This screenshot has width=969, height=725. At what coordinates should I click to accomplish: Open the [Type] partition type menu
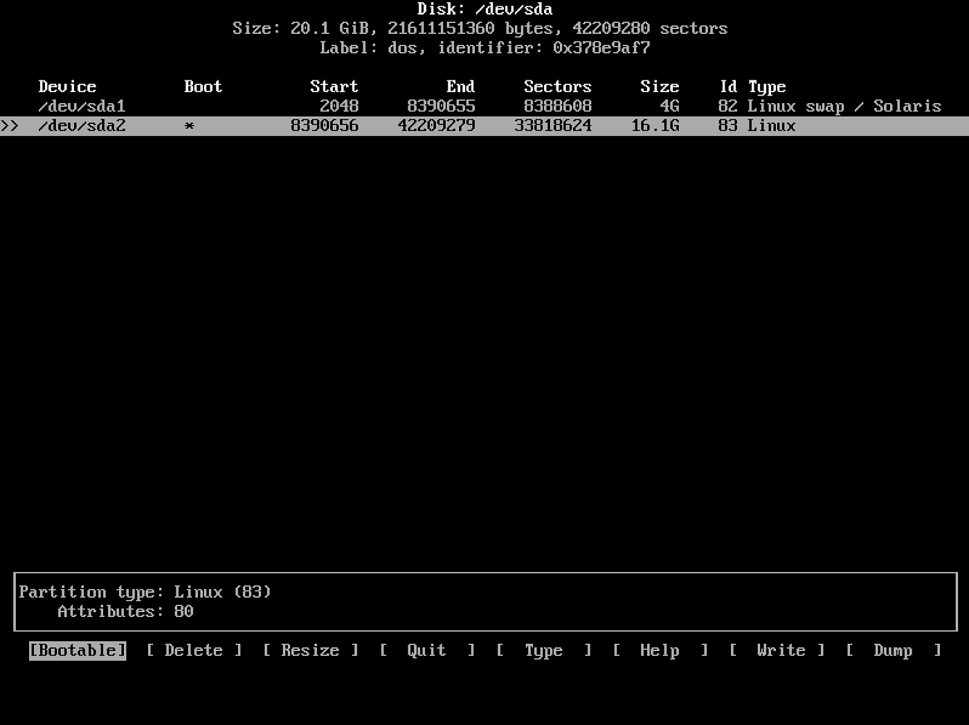tap(543, 650)
